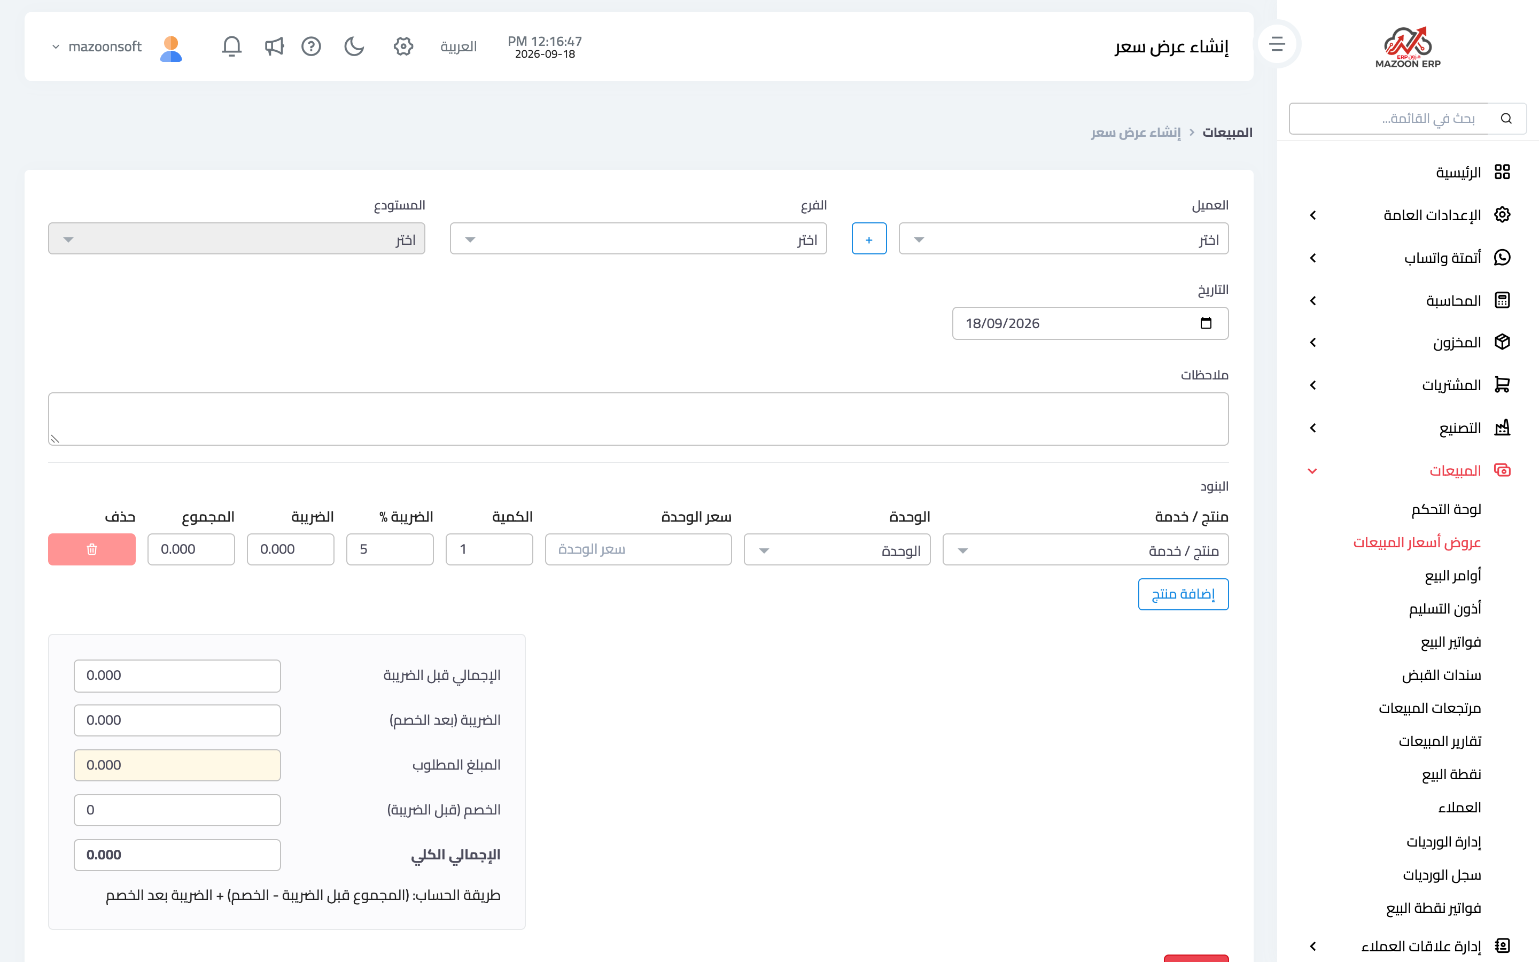
Task: Click the purchases cart icon
Action: pyautogui.click(x=1502, y=384)
